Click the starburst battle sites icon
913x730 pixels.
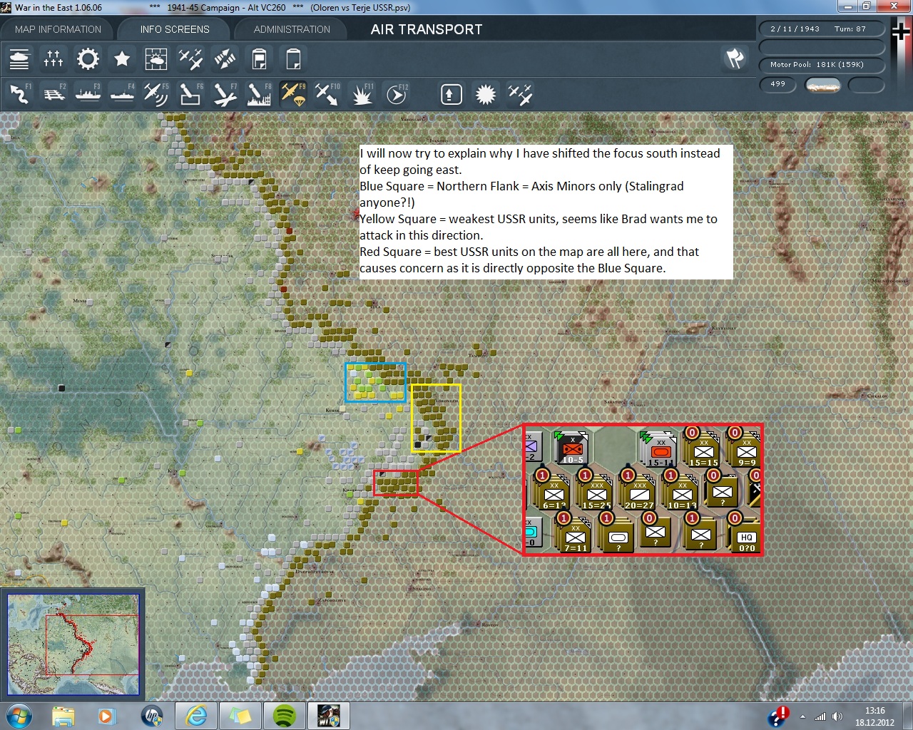pyautogui.click(x=486, y=94)
